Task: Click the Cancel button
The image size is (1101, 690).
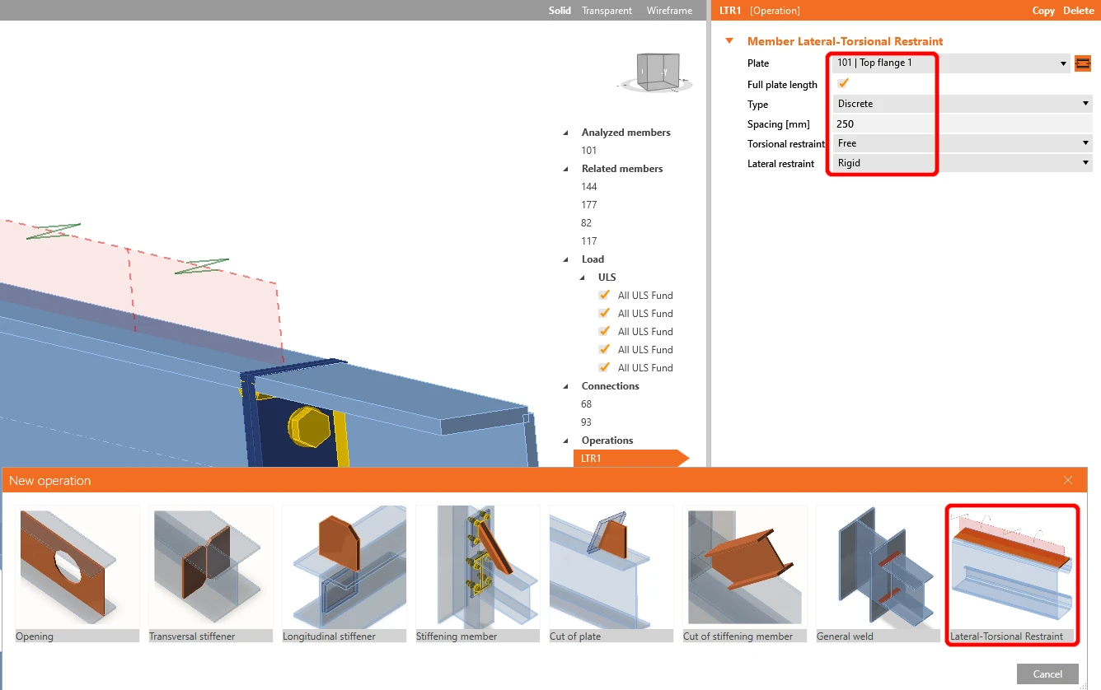Action: click(1047, 674)
